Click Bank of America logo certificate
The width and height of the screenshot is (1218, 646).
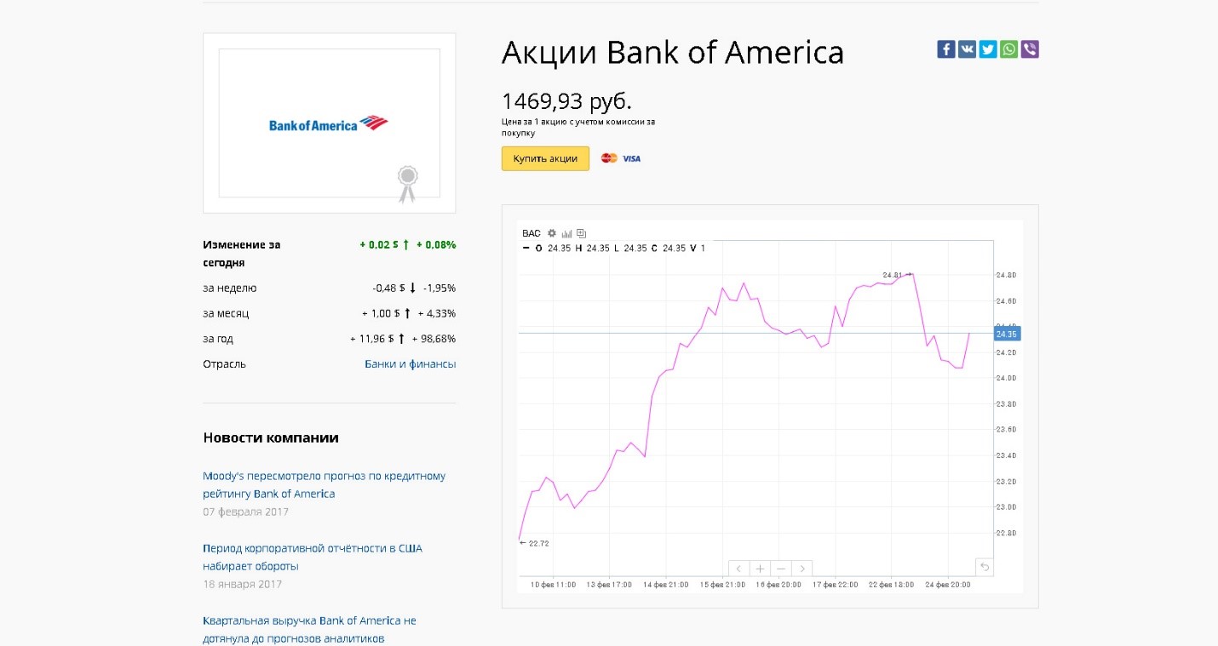pos(329,124)
